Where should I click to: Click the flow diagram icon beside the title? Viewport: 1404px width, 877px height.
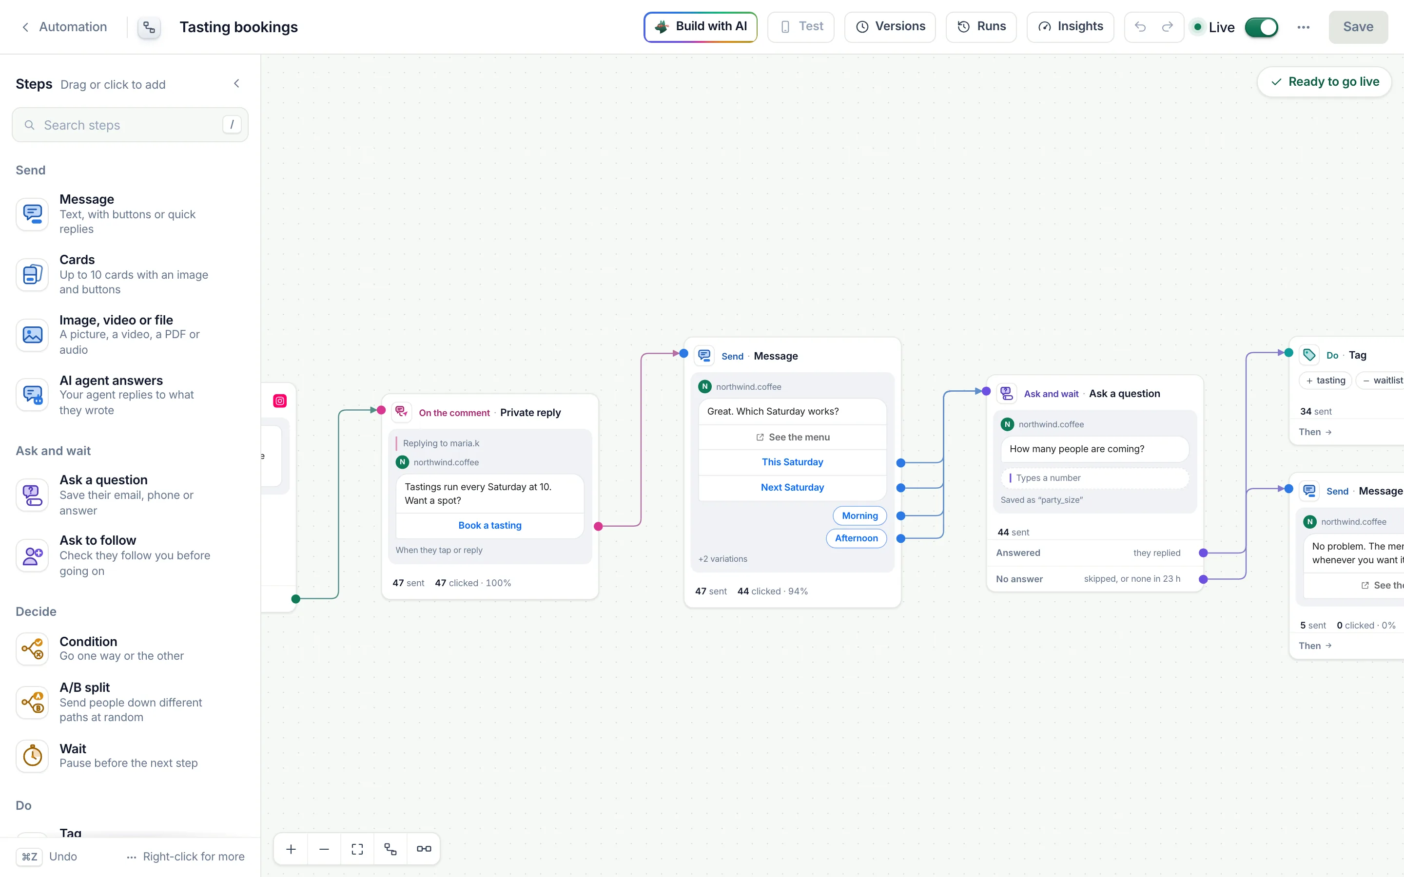149,27
